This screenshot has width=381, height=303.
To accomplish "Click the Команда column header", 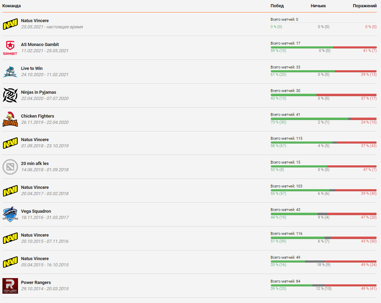I will click(11, 6).
